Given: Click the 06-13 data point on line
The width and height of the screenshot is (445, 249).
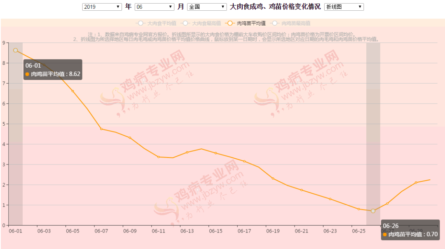Looking at the screenshot, I should point(187,153).
